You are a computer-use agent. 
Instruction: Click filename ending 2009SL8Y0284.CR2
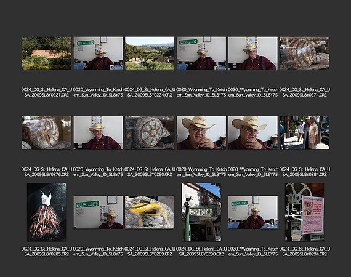click(x=304, y=172)
